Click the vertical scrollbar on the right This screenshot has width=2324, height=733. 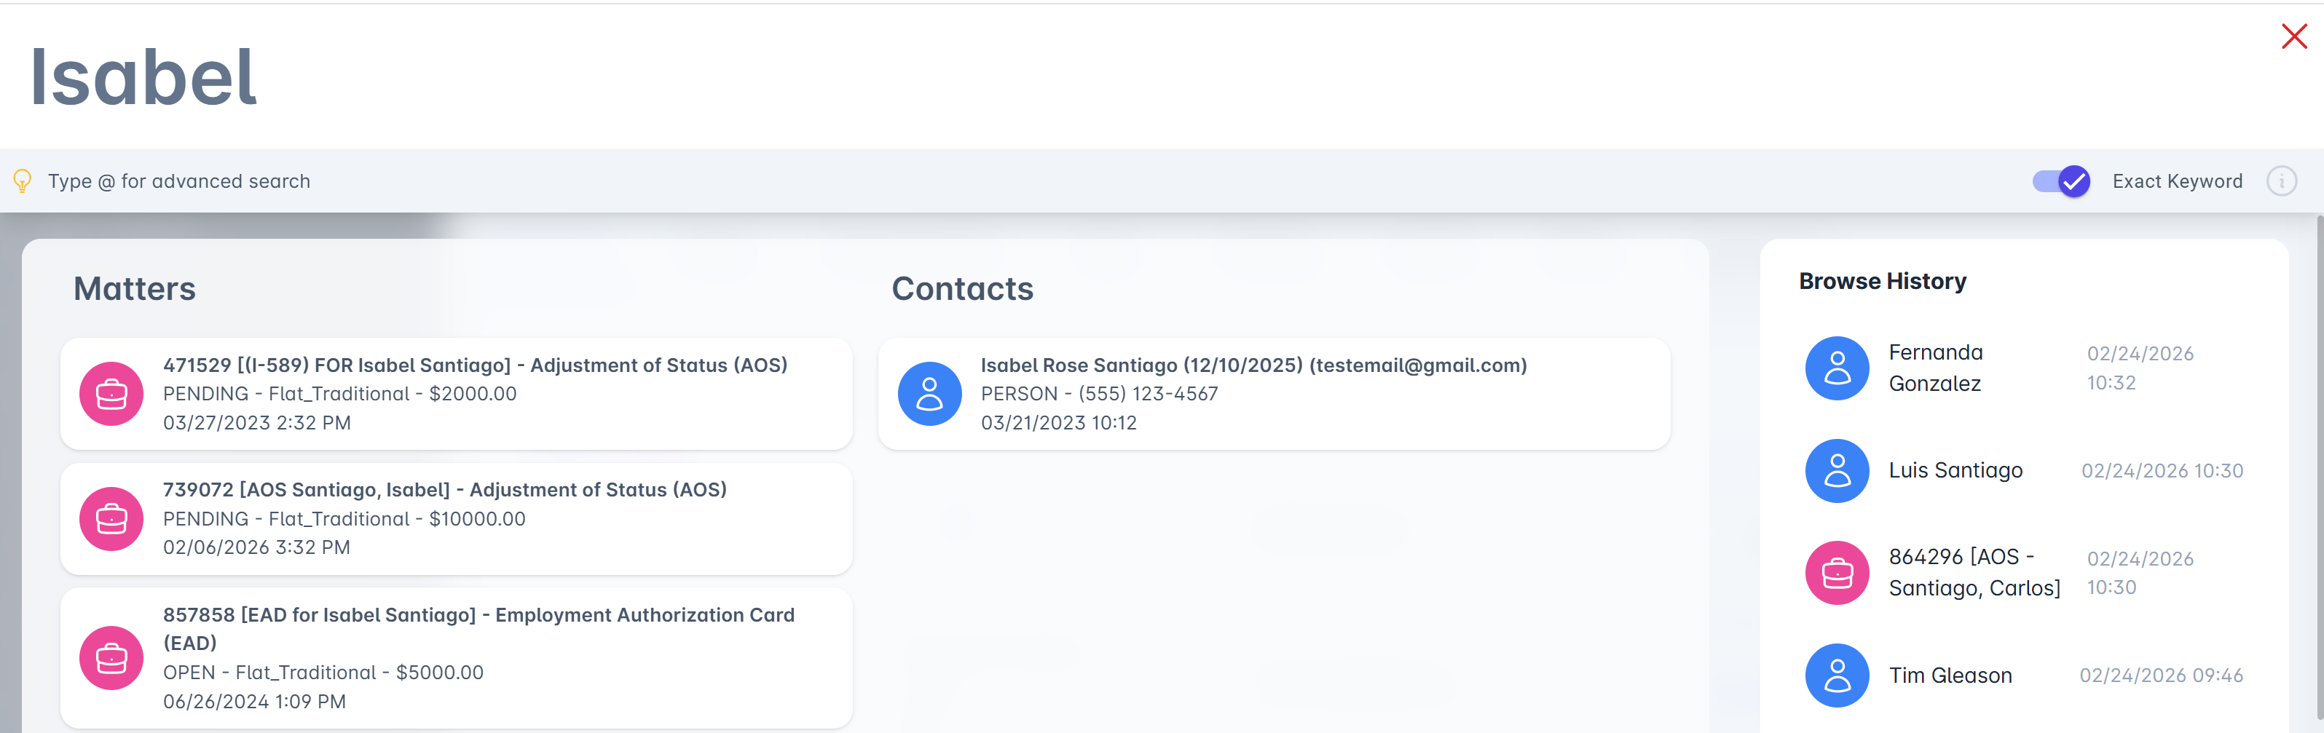coord(2320,451)
